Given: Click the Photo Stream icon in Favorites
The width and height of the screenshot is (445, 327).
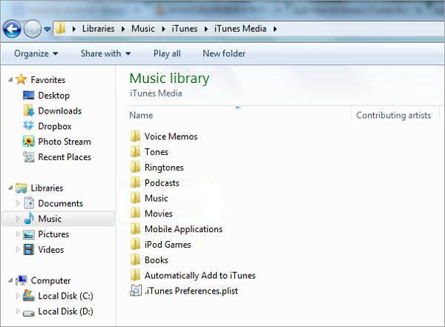Looking at the screenshot, I should click(x=29, y=142).
